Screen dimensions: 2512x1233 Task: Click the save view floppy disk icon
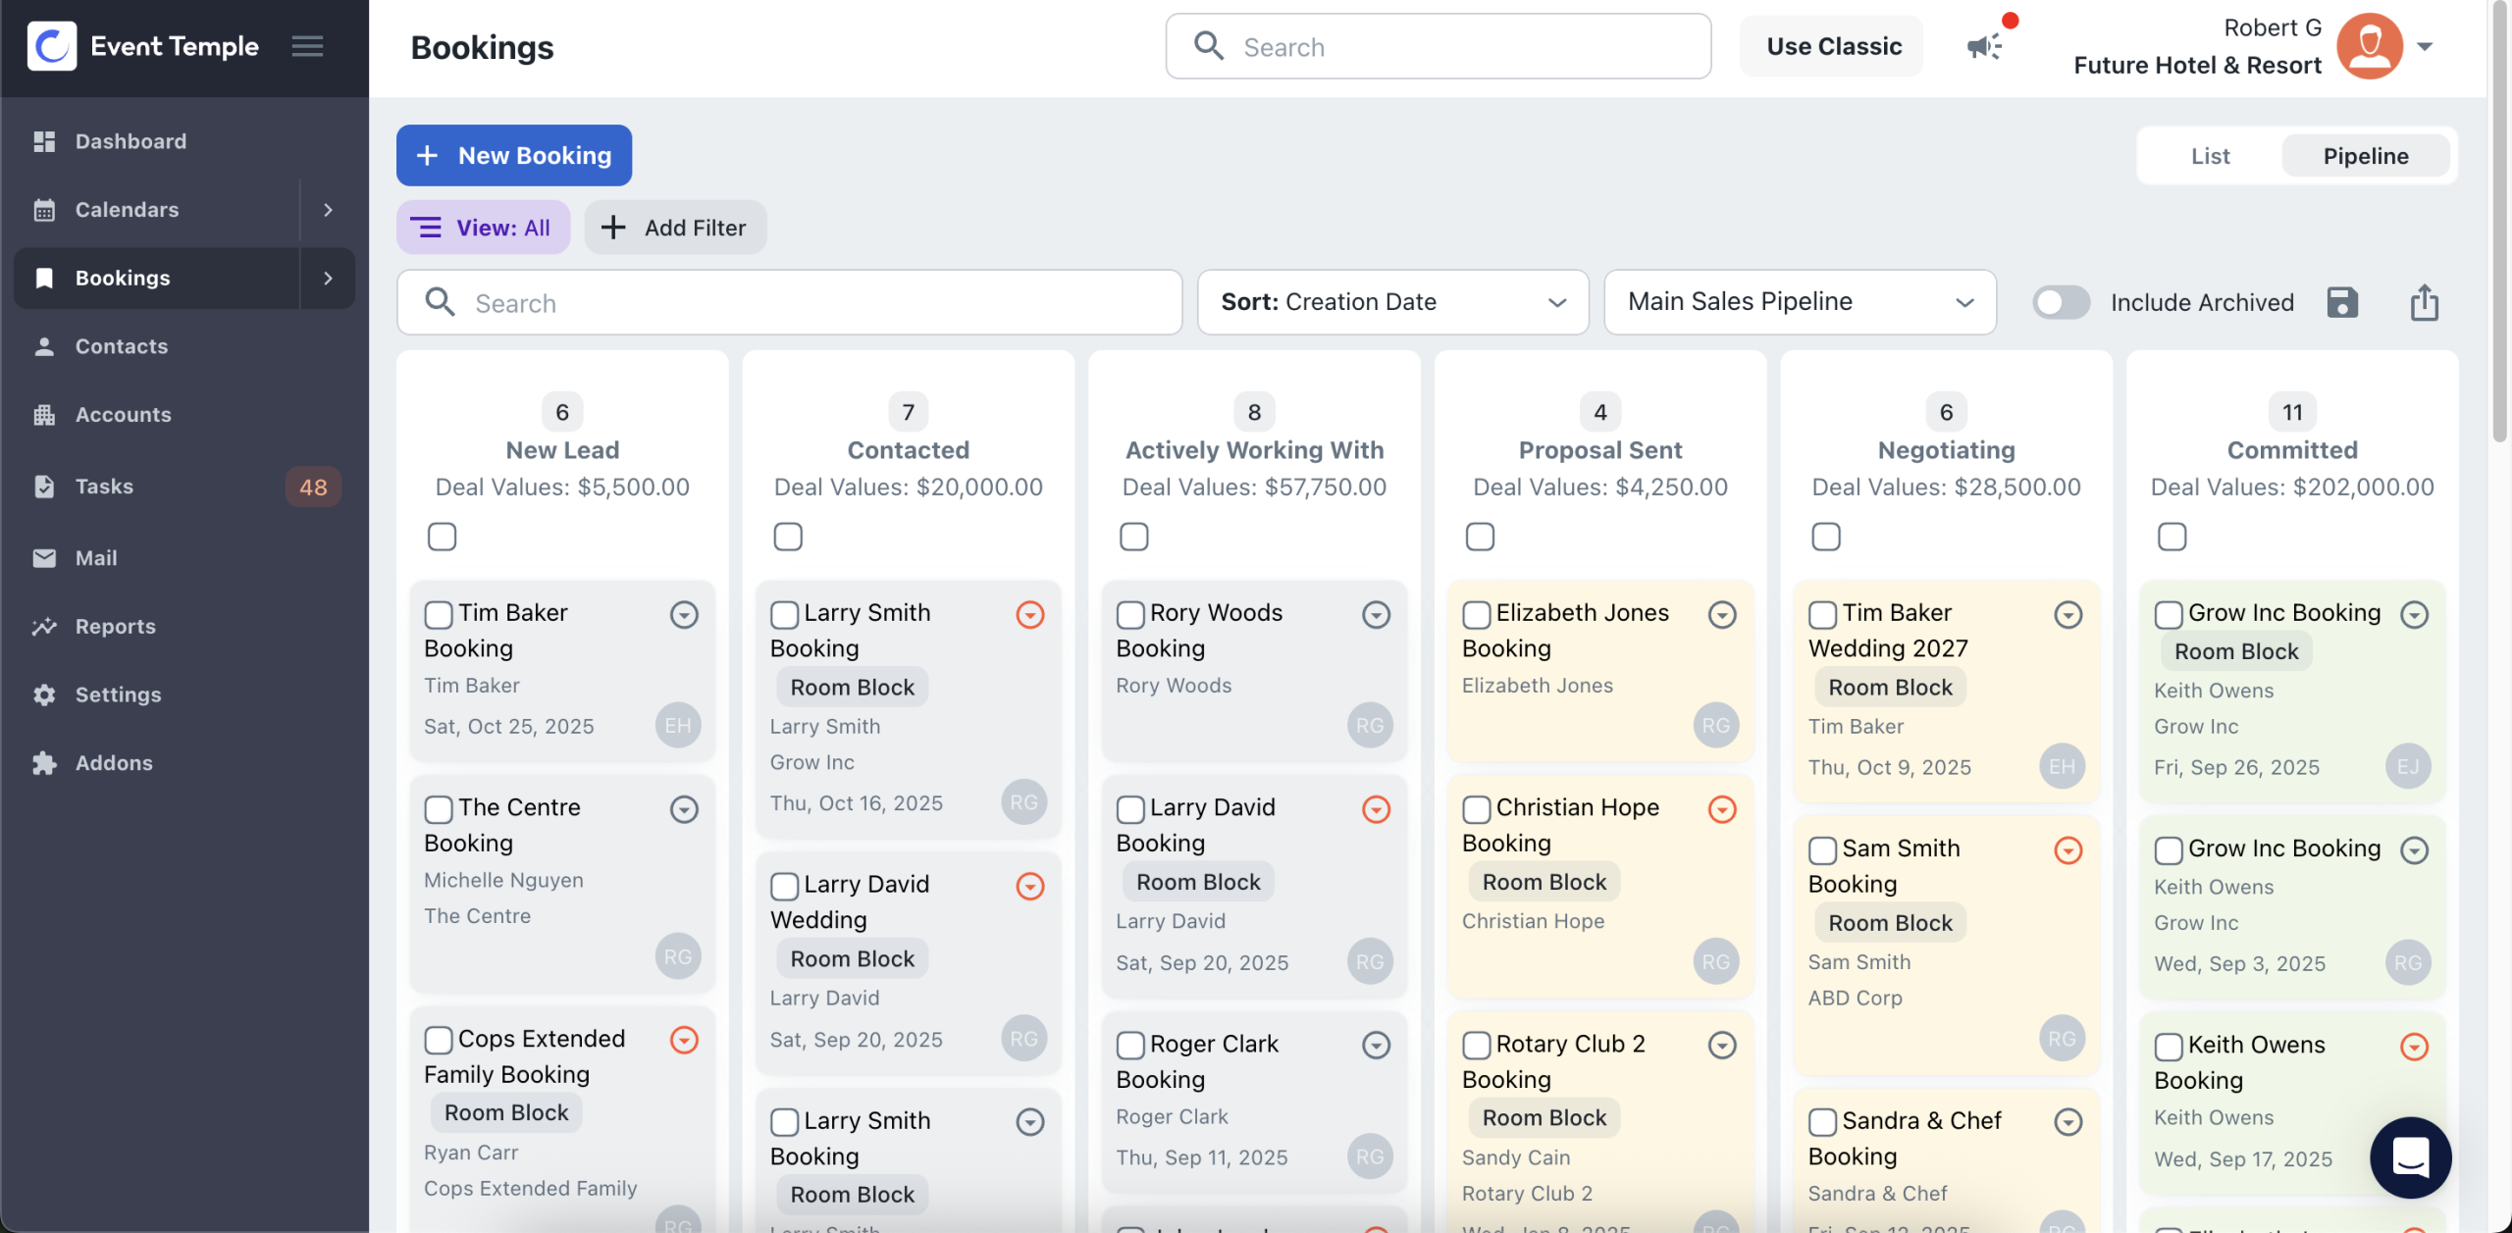click(2342, 302)
